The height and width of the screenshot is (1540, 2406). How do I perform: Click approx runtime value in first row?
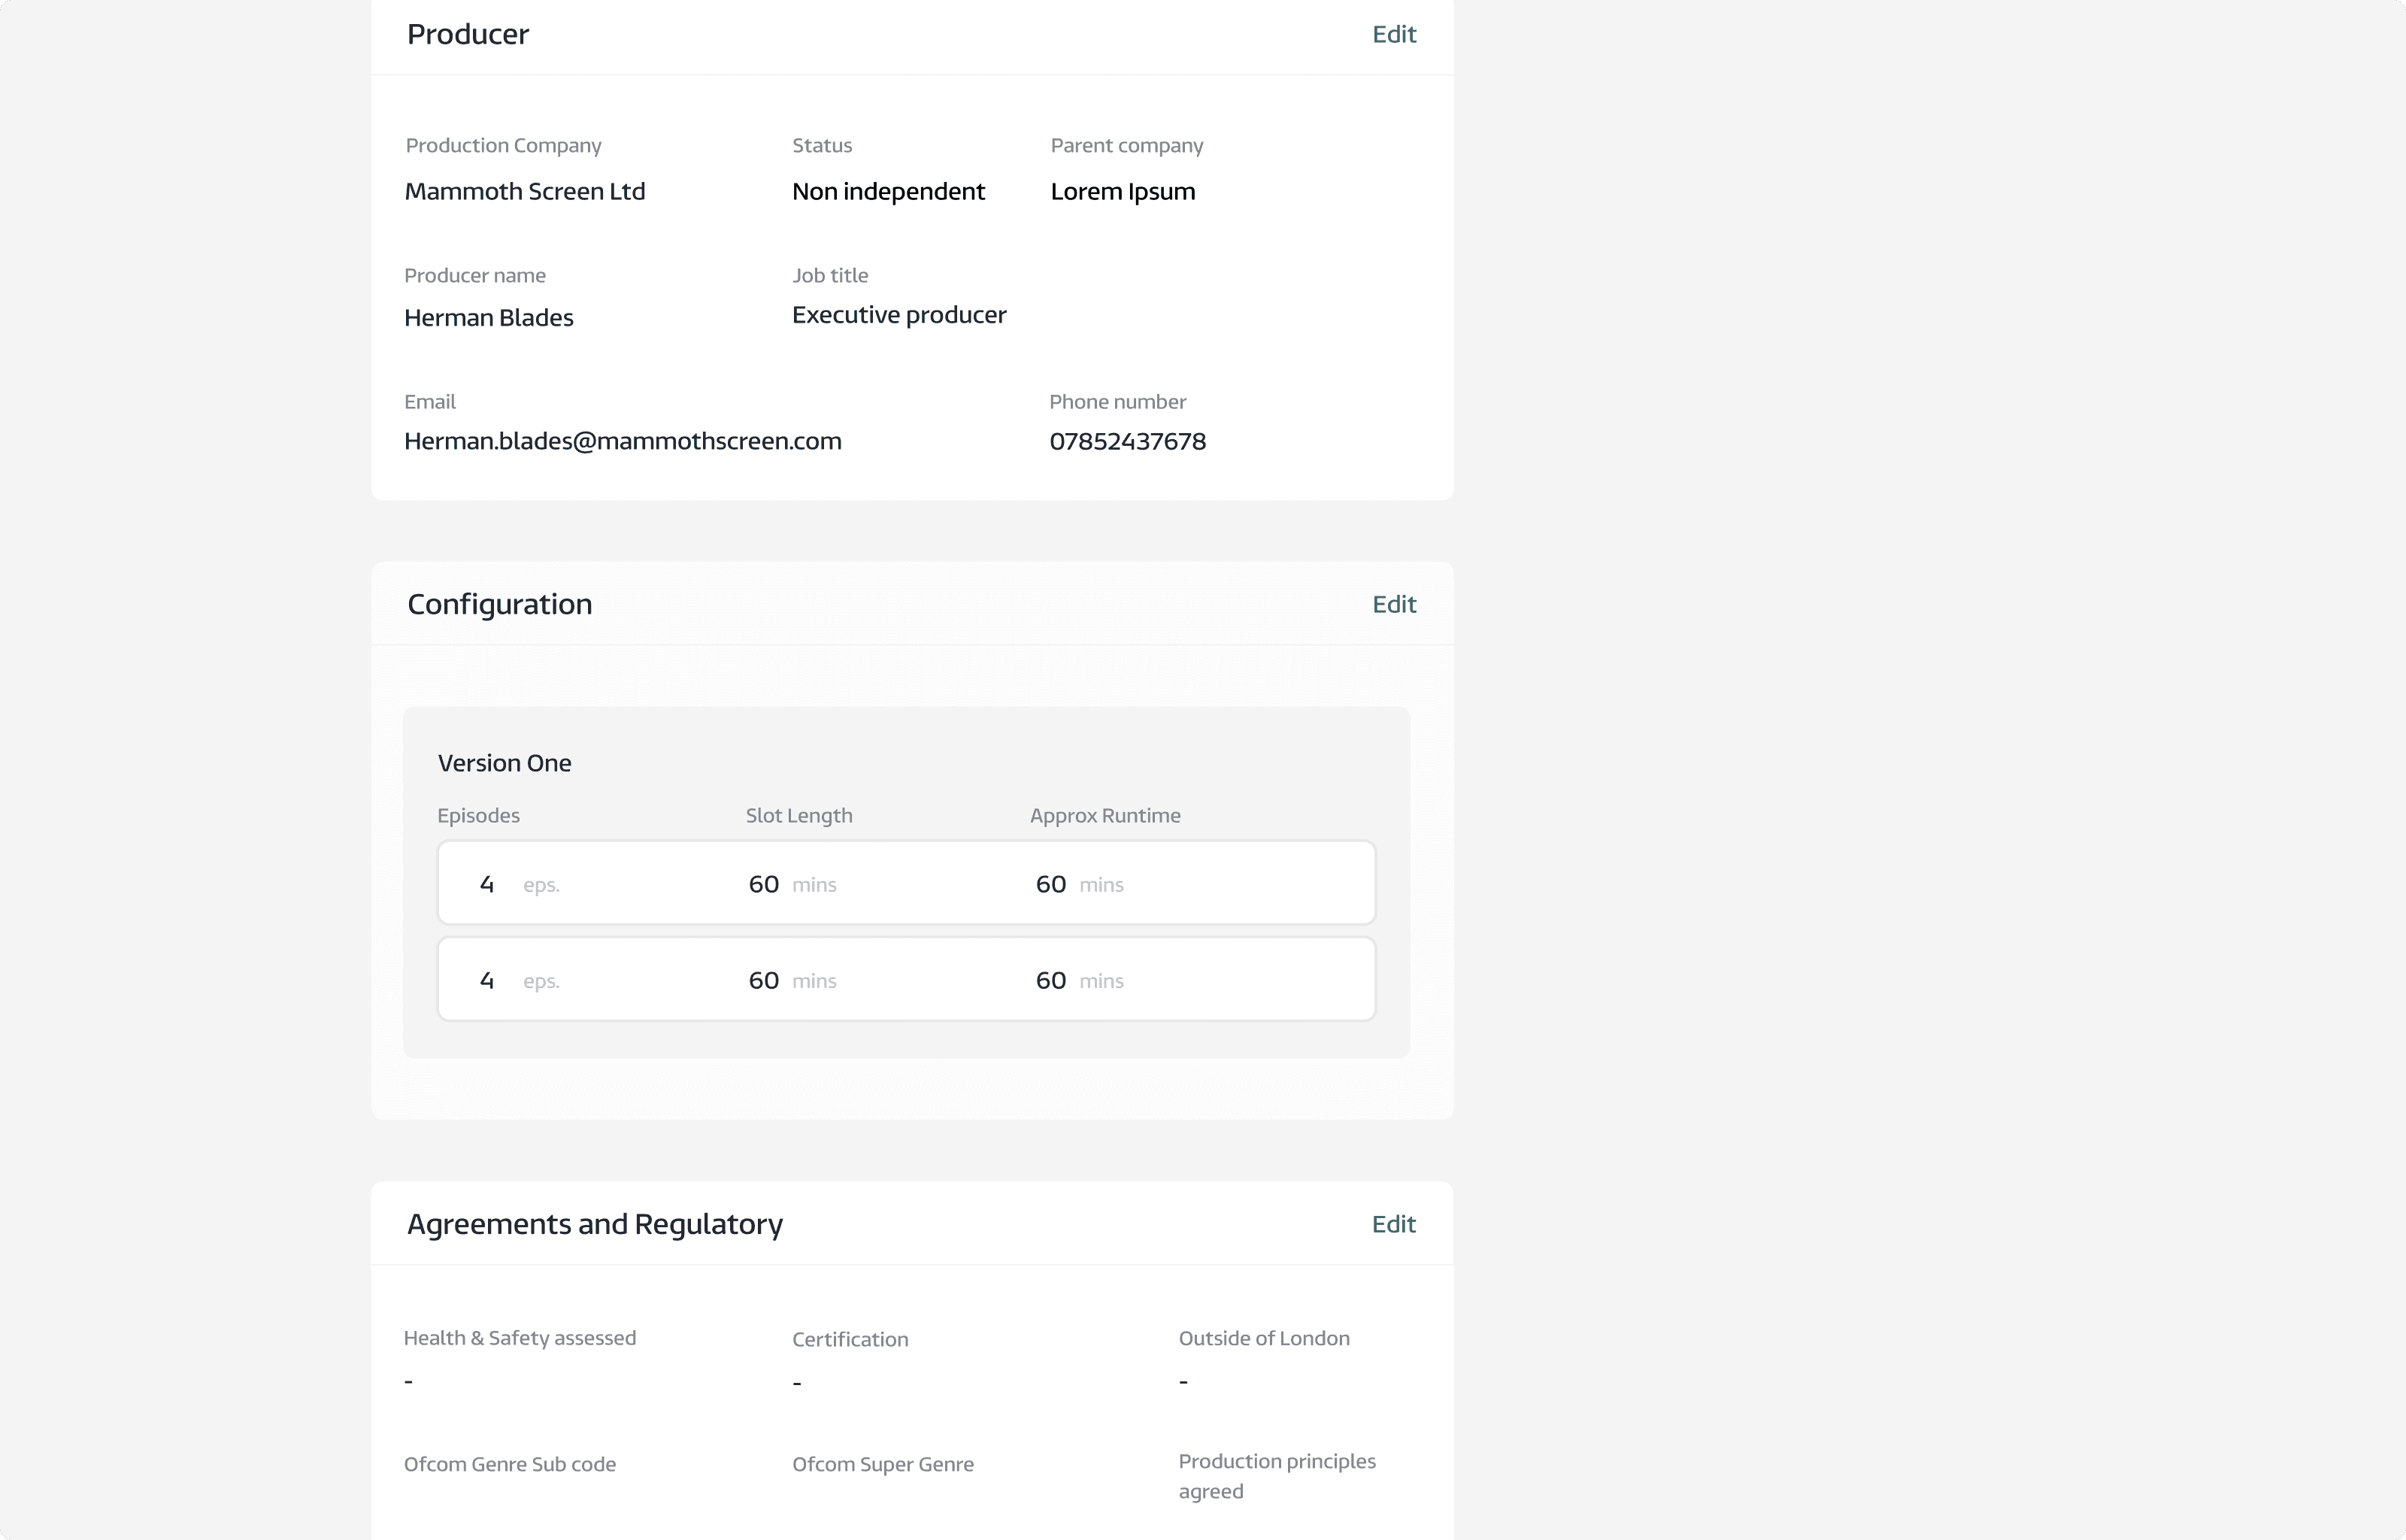click(1050, 884)
